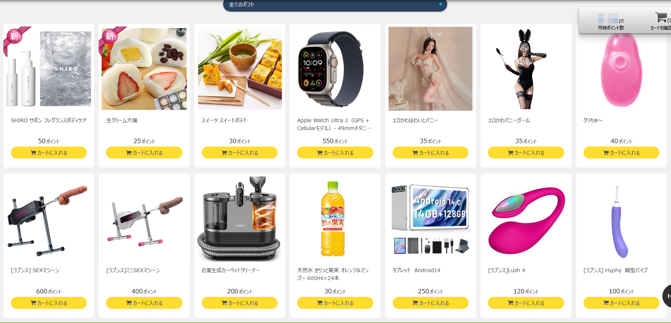Open the スイーツ スイートポテト product title
The image size is (671, 323).
point(224,120)
